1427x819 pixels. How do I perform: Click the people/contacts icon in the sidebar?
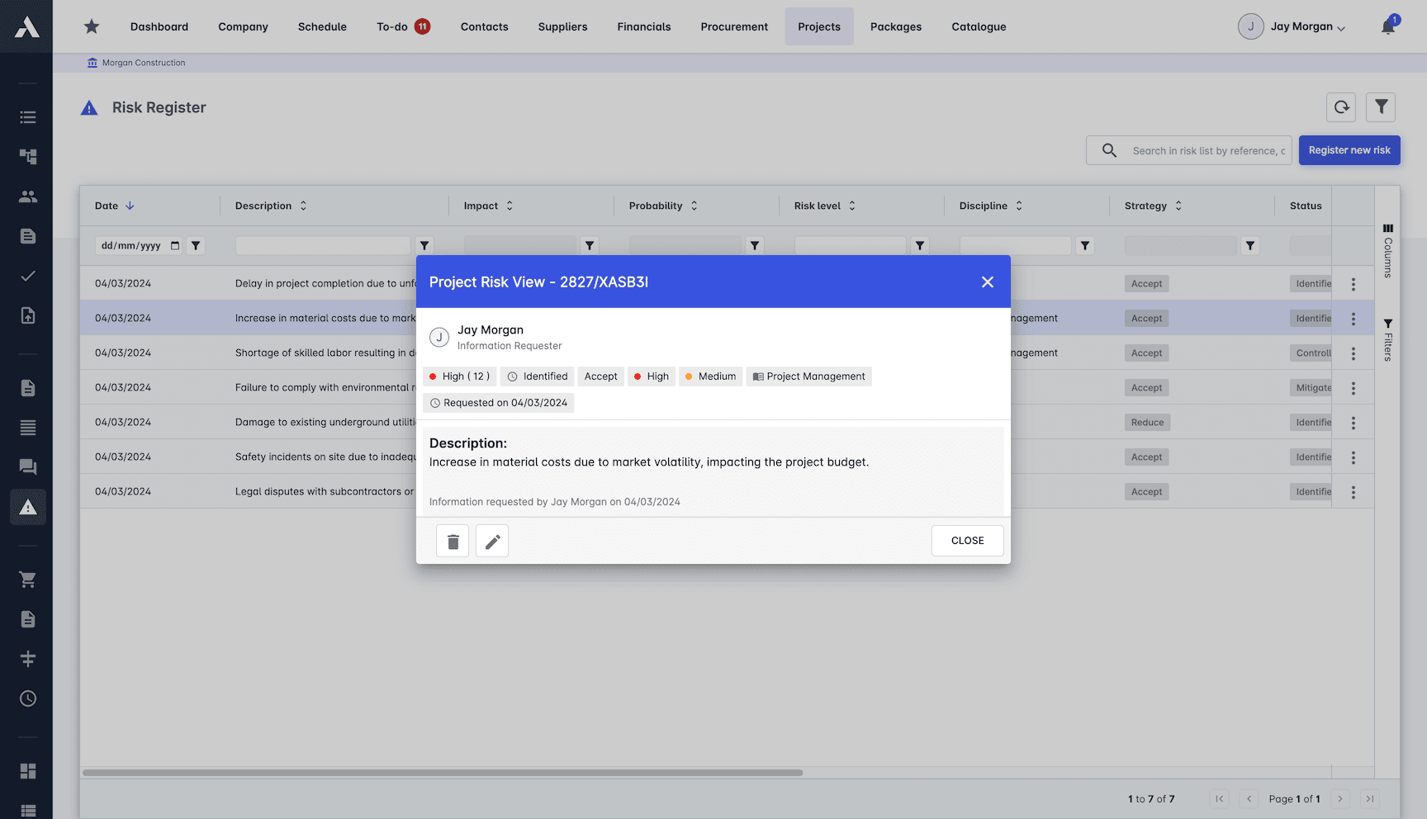coord(27,196)
